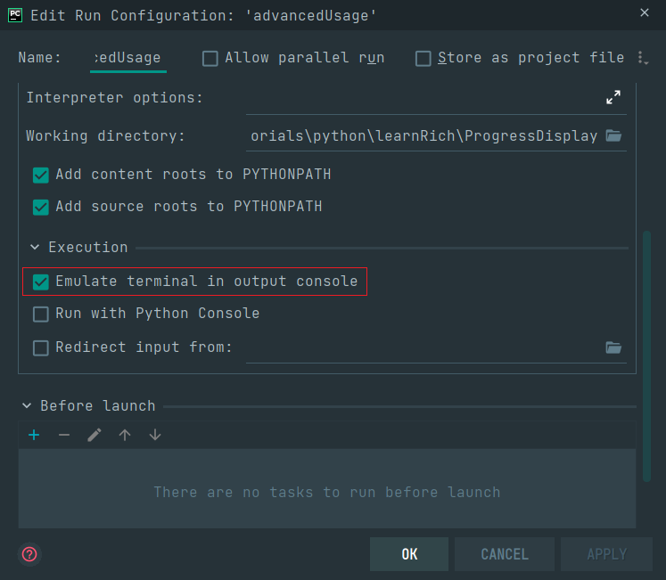666x580 pixels.
Task: Disable Emulate terminal in output console
Action: click(41, 282)
